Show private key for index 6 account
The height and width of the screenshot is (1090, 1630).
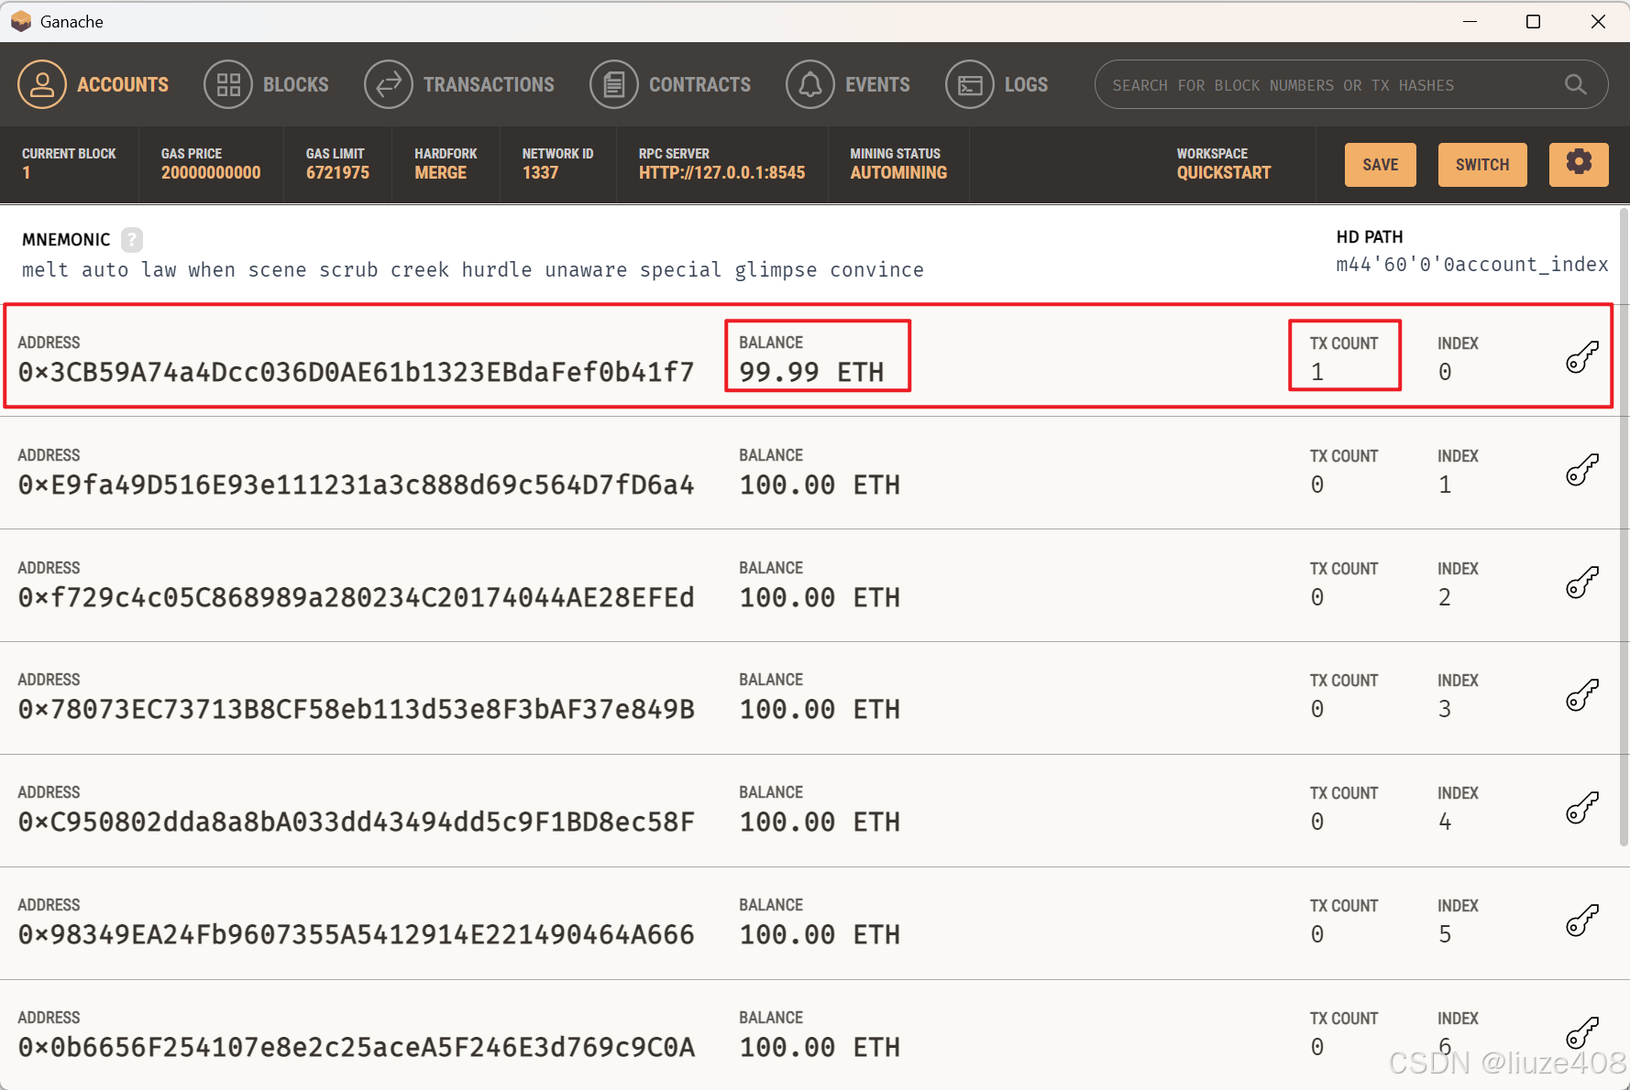point(1582,1033)
